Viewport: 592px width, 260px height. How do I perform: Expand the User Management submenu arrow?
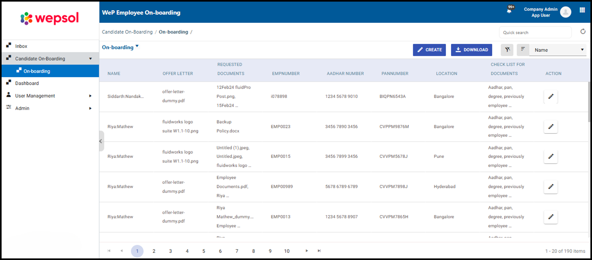coord(90,96)
